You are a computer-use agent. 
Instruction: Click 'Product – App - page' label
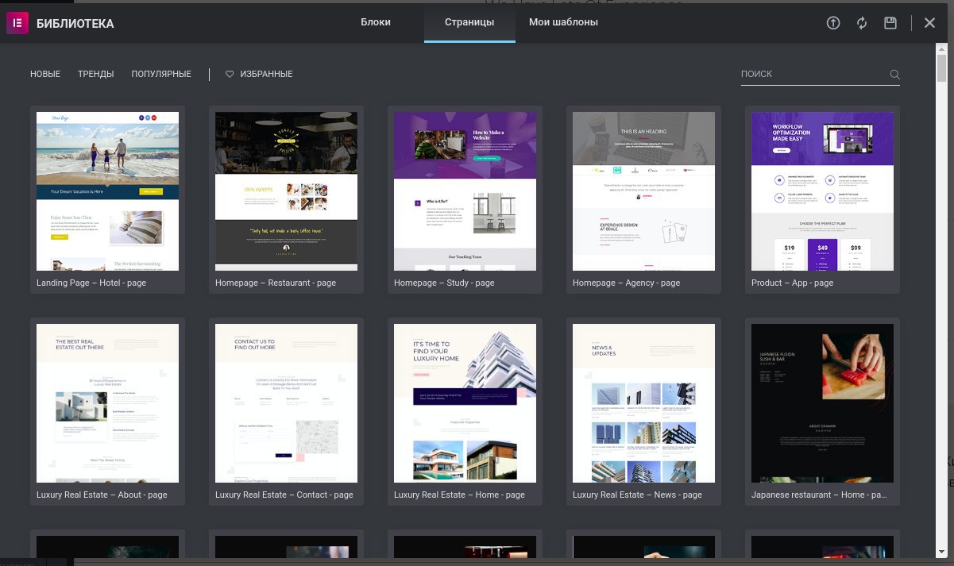coord(792,283)
